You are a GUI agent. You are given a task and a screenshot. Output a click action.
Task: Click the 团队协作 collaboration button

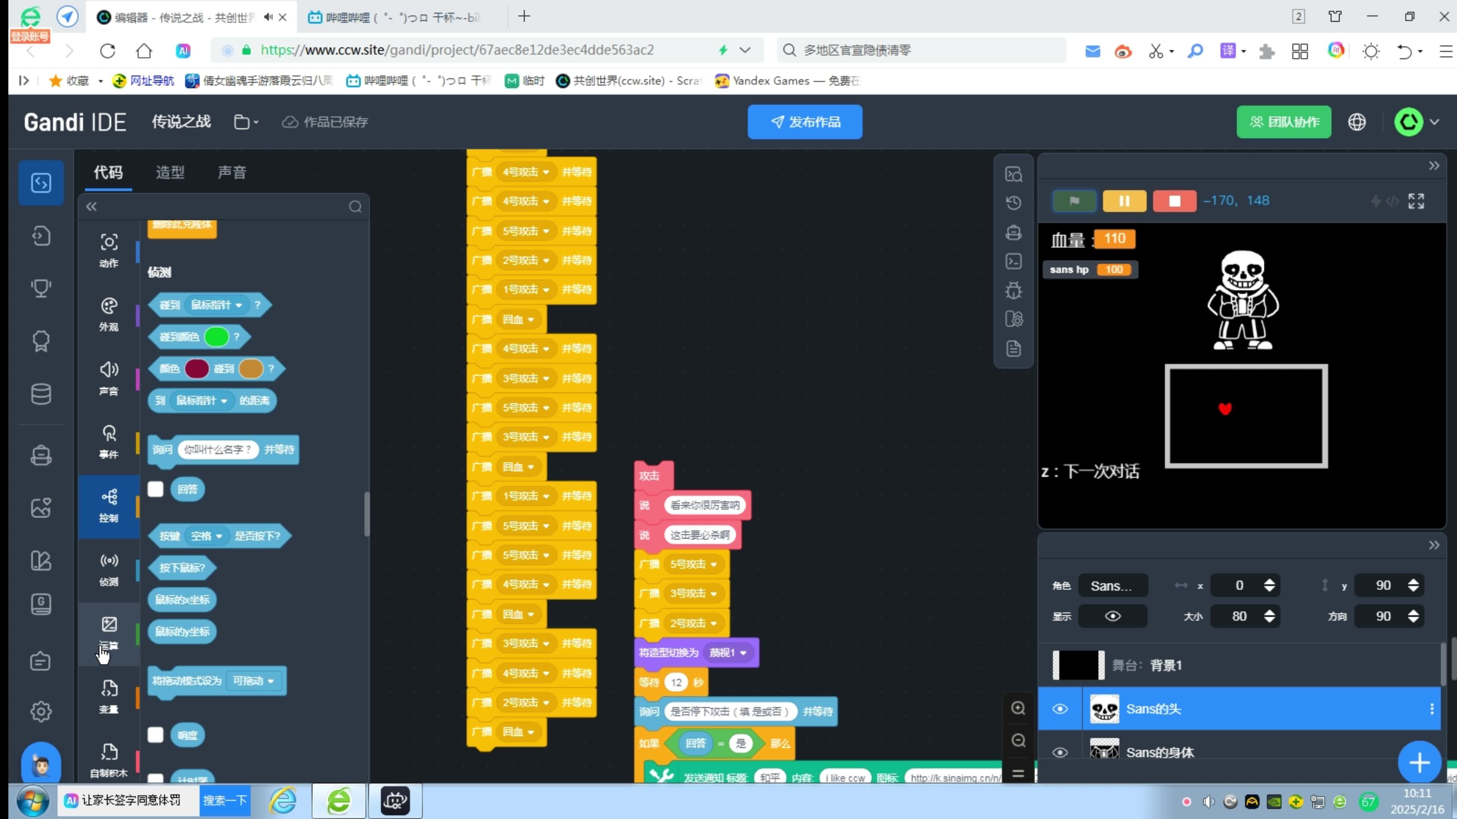[1284, 122]
